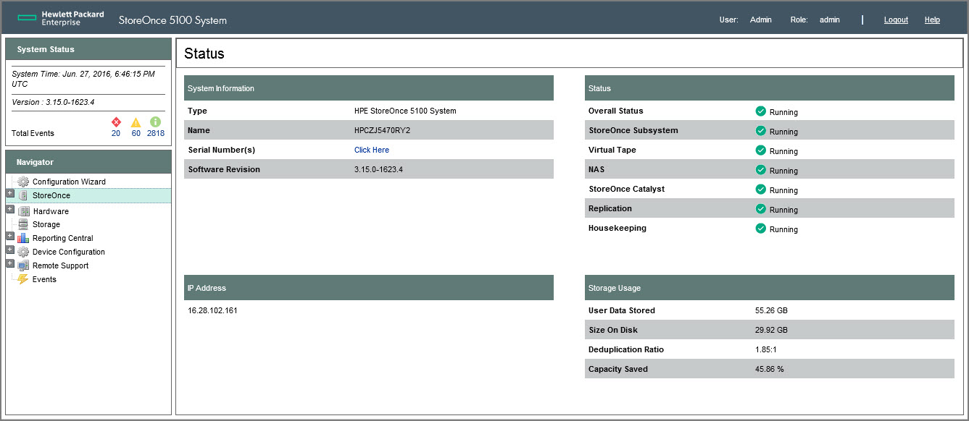The image size is (969, 421).
Task: Click the Hardware icon in Navigator
Action: click(x=24, y=211)
